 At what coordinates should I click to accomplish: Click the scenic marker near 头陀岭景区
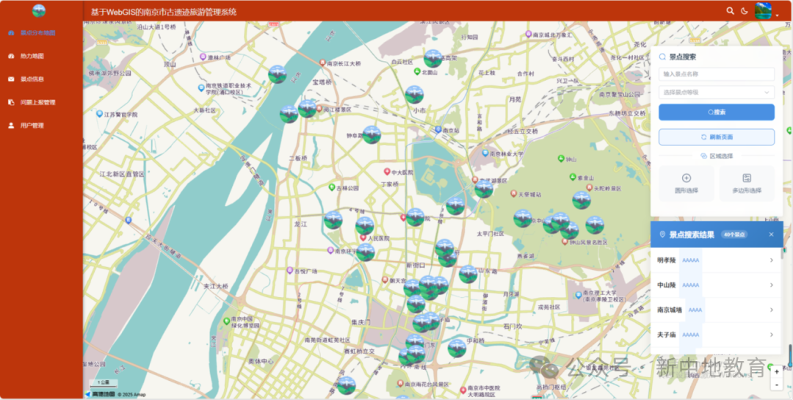(x=582, y=200)
